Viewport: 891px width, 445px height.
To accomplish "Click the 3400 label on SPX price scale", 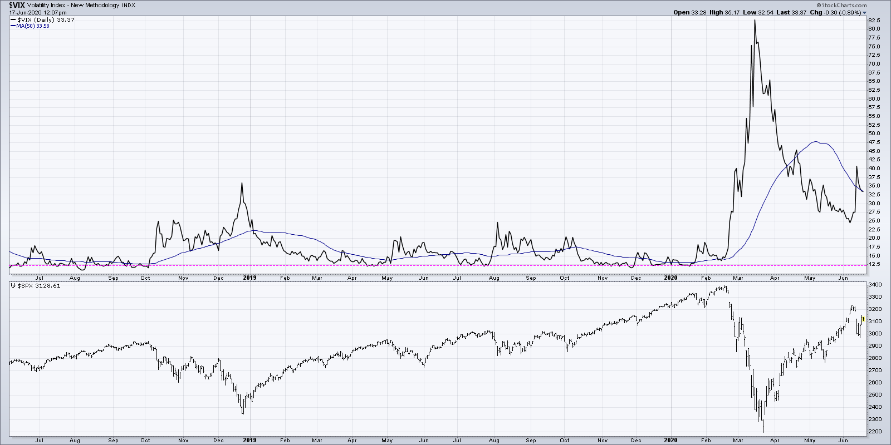I will 875,285.
